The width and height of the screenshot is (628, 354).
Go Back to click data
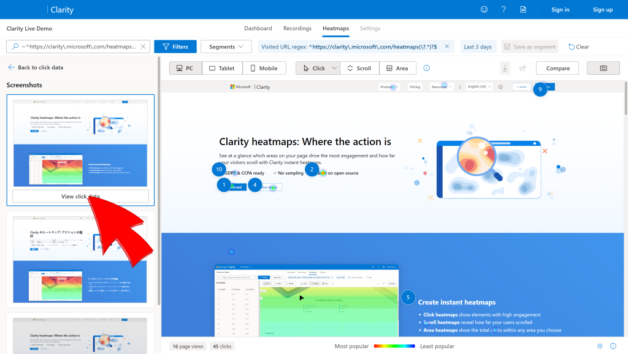pos(35,67)
